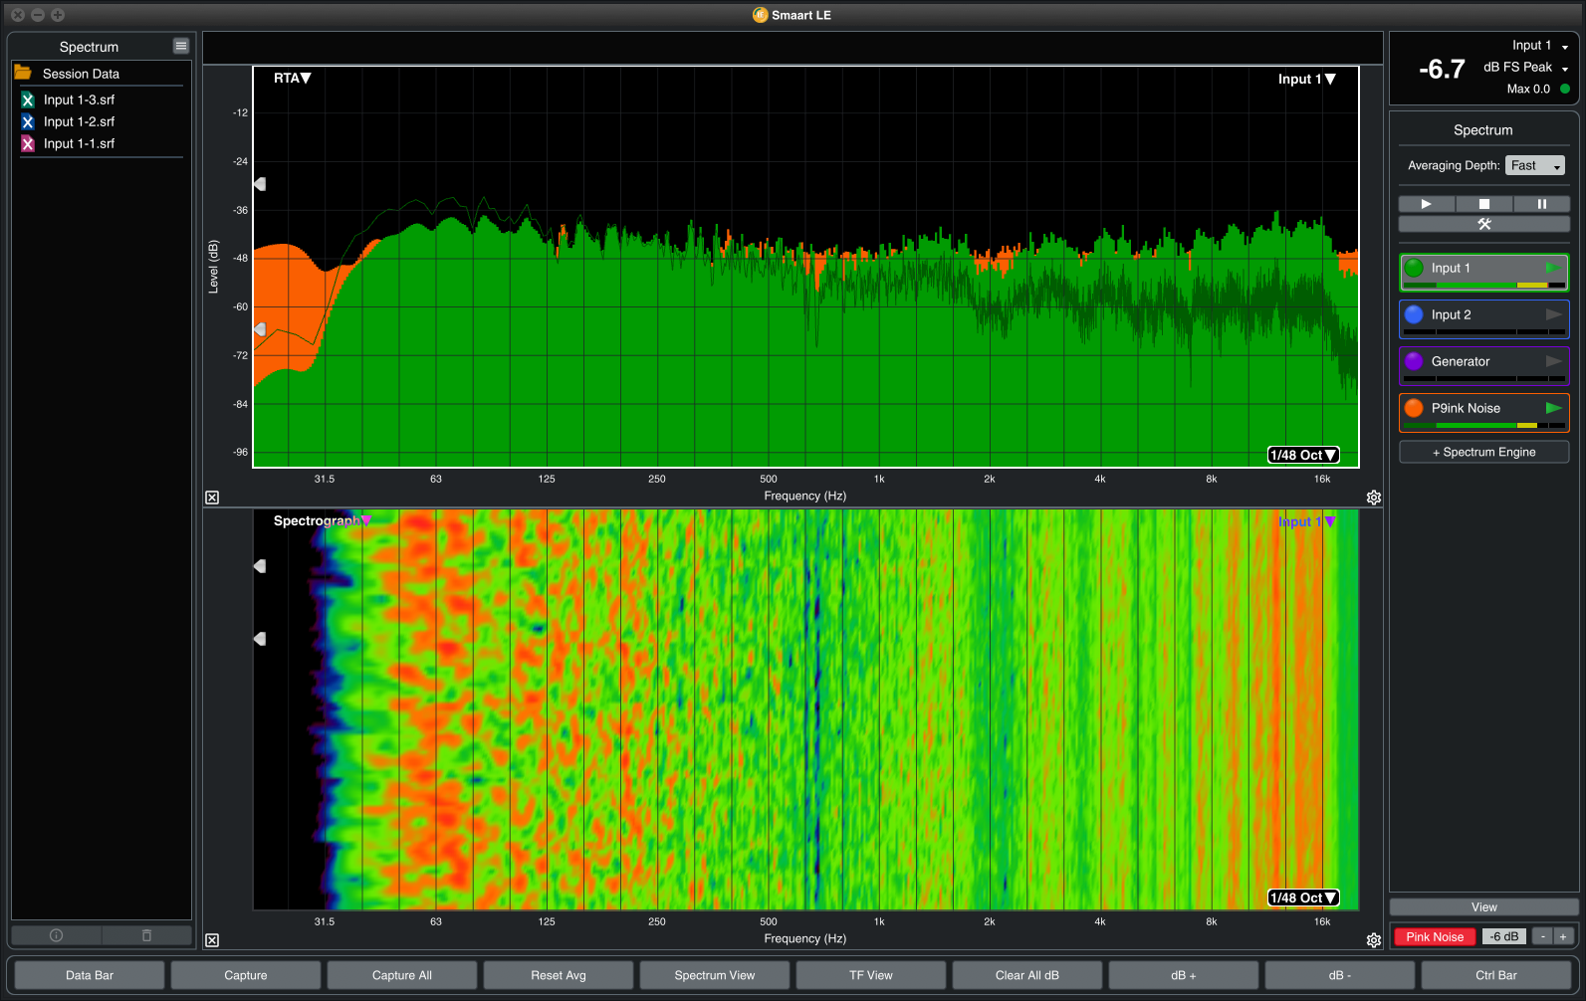Click the trash icon under the data list
Viewport: 1586px width, 1001px height.
146,935
